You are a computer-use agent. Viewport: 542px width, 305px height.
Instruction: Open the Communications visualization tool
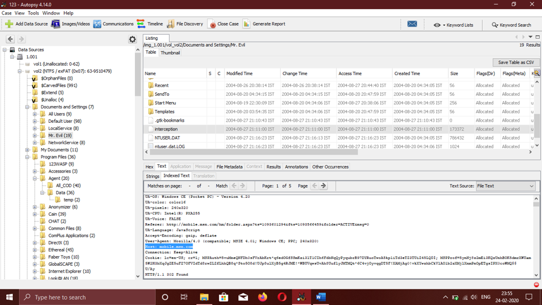97,24
